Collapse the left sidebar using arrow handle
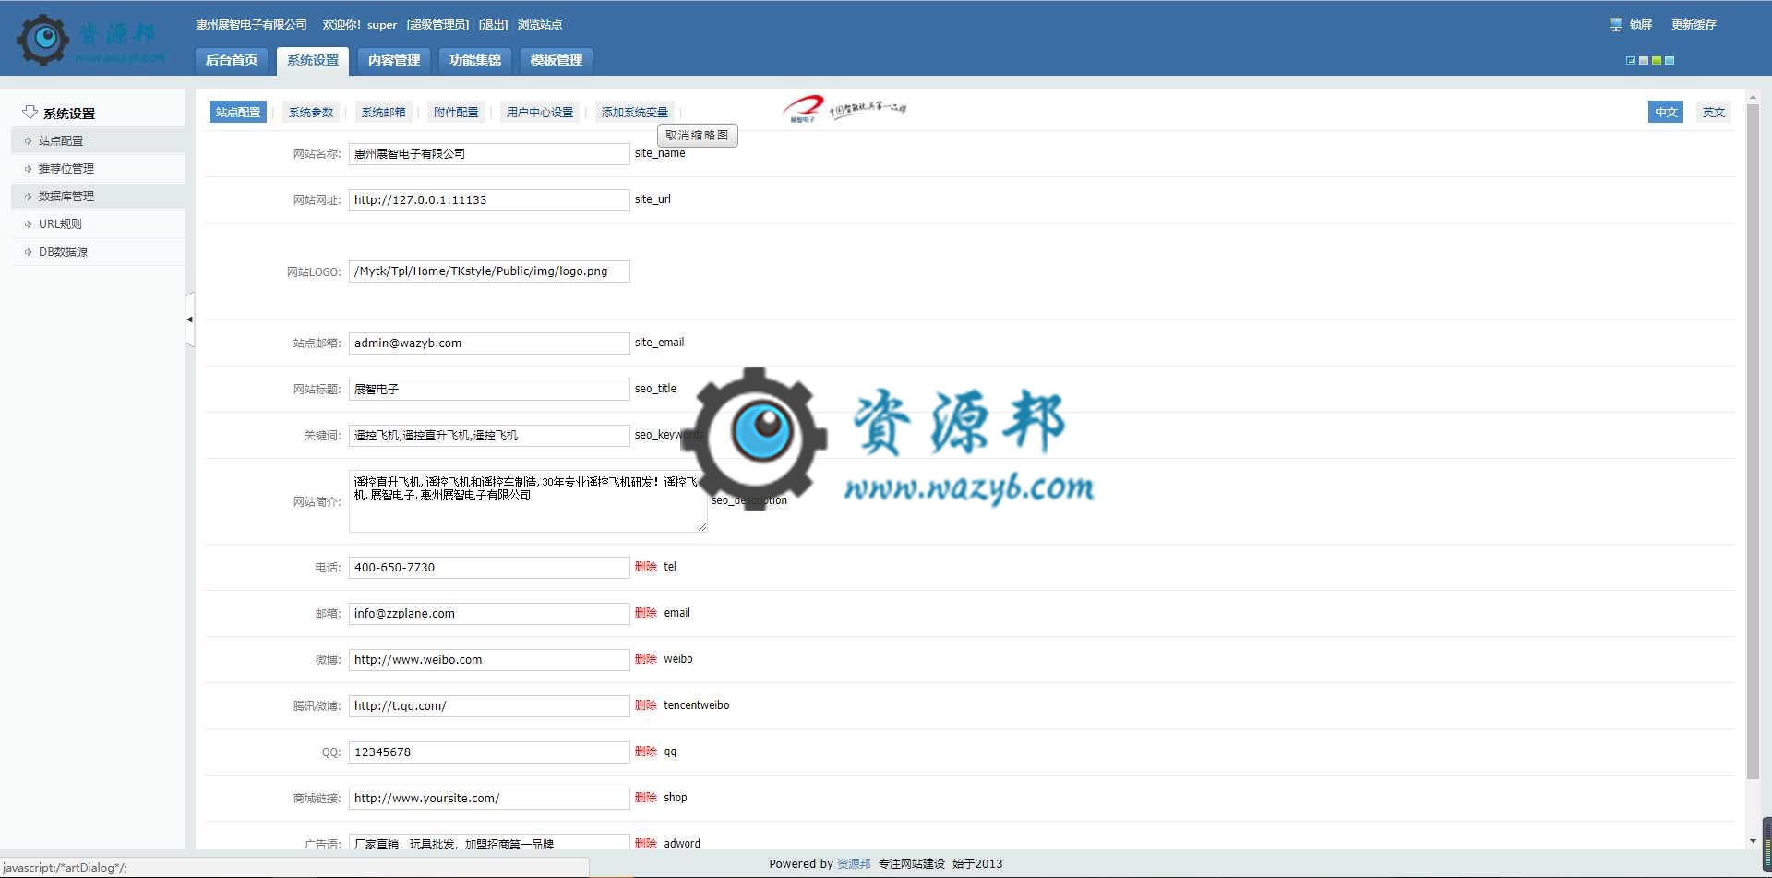This screenshot has height=878, width=1772. [x=189, y=319]
